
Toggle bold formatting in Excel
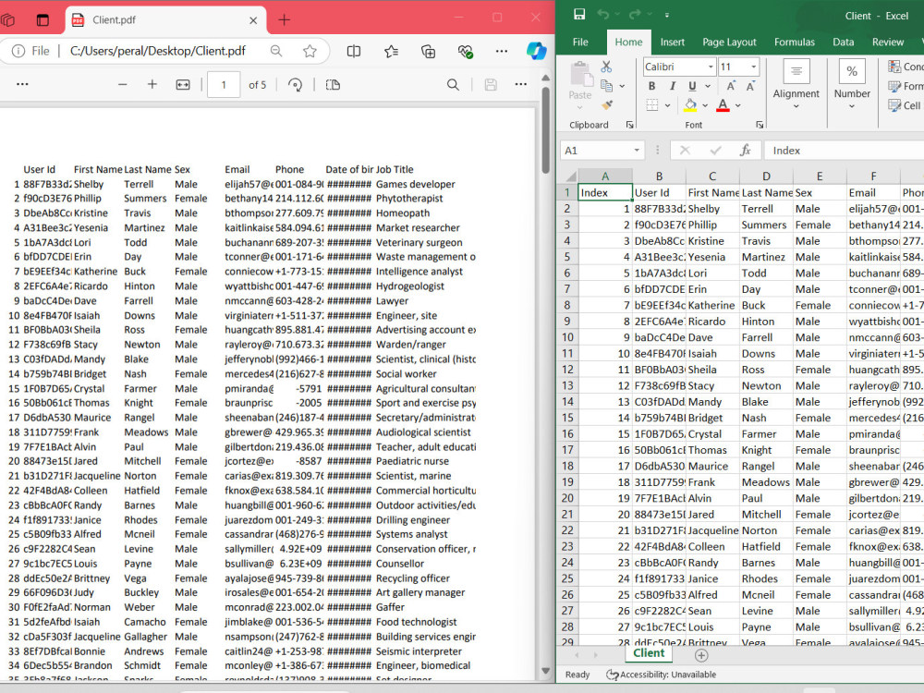point(651,86)
